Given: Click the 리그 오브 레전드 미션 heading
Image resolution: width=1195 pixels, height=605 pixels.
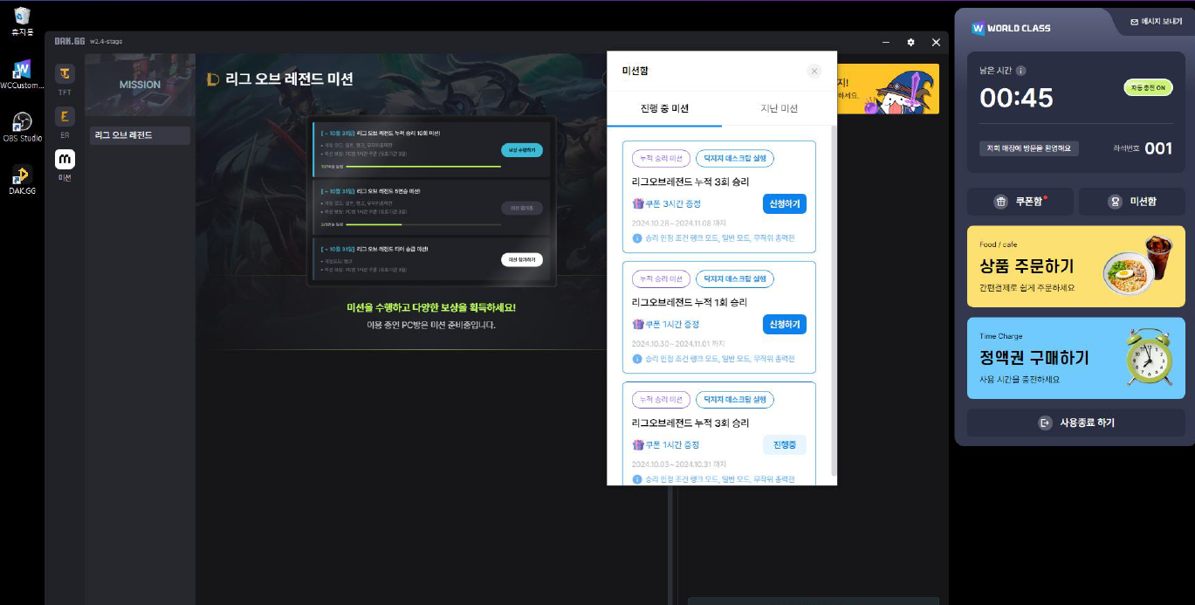Looking at the screenshot, I should [x=289, y=79].
